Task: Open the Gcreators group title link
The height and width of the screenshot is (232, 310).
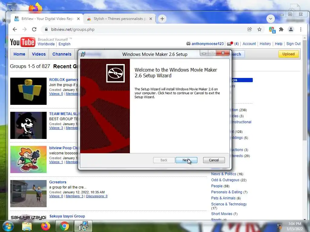Action: (x=58, y=182)
